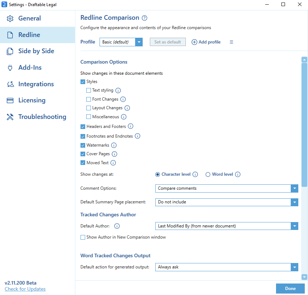This screenshot has height=295, width=308.
Task: Click Check for Updates link
Action: pos(25,289)
